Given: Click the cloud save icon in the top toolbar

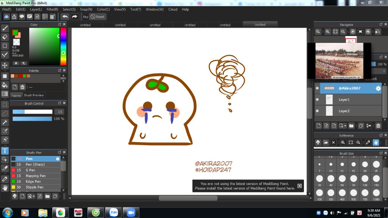Looking at the screenshot, I should [x=6, y=17].
